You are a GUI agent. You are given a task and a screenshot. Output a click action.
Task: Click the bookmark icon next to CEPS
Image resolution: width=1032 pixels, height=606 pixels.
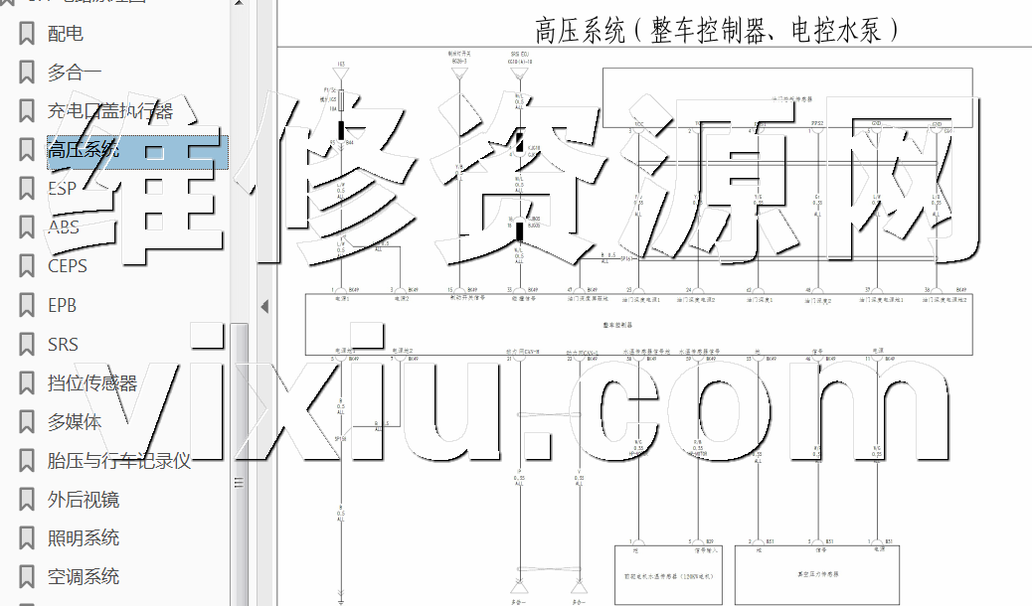click(x=27, y=266)
